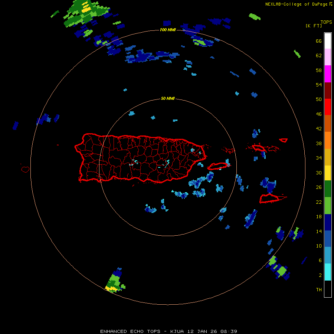Click the "[K FT]" units label

click(x=314, y=26)
